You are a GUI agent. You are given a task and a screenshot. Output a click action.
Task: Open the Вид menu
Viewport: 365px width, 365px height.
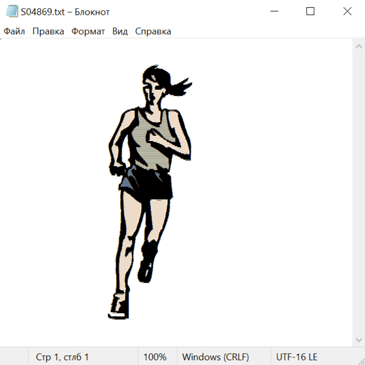[x=120, y=32]
